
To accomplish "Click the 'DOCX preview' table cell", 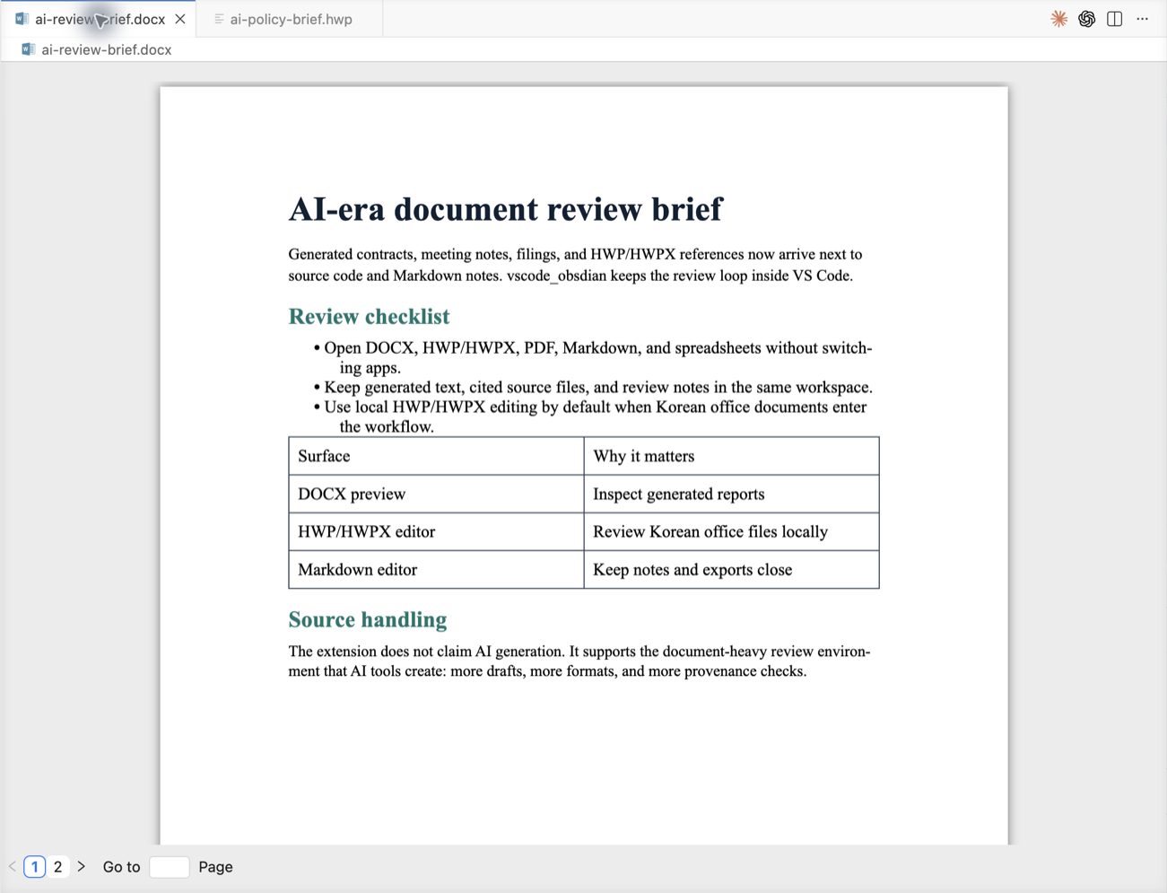I will [436, 494].
